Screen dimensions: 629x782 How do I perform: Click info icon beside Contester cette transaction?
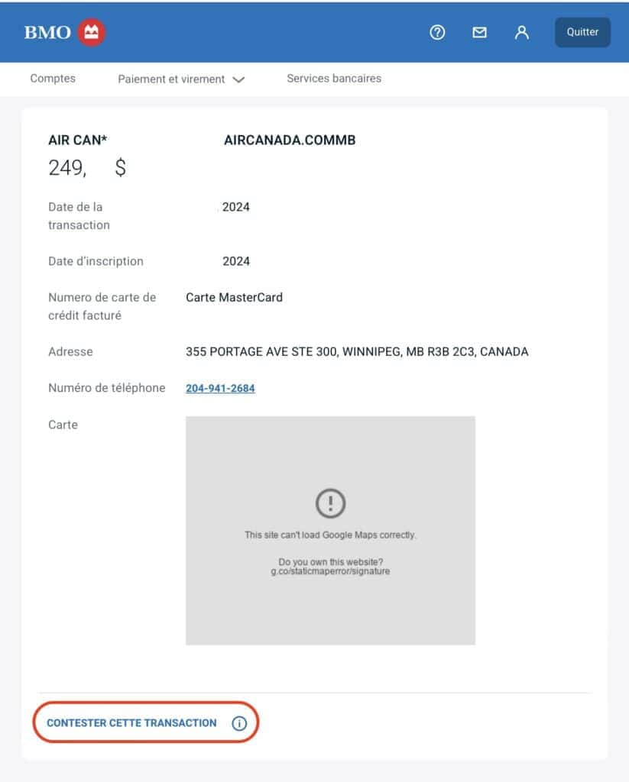(x=239, y=723)
